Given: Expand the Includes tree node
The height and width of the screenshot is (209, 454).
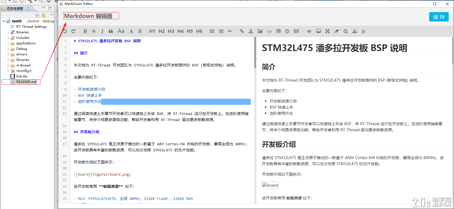Looking at the screenshot, I should (x=8, y=38).
